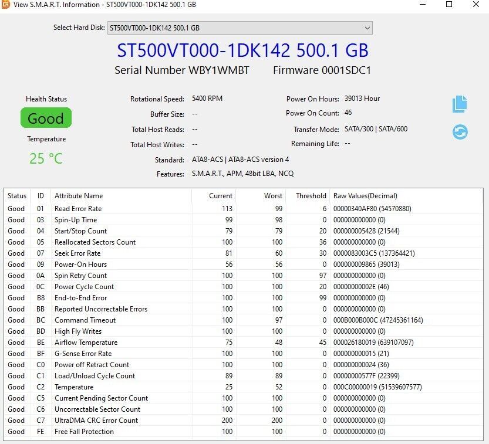Click the raw value 0000083003C5 (137364421)
489x444 pixels.
(374, 253)
